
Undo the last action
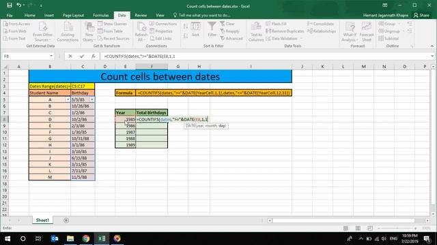tap(18, 5)
